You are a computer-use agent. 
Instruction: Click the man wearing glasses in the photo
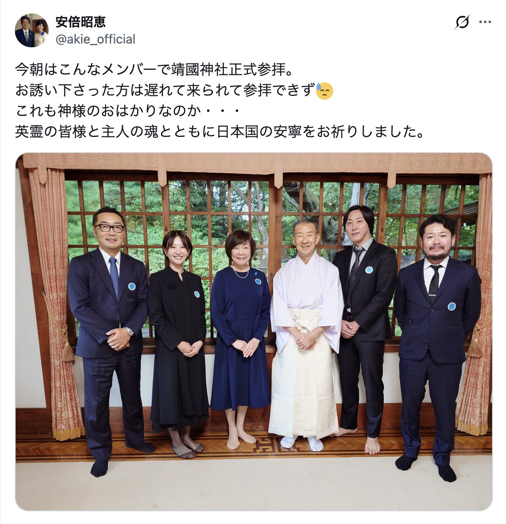point(110,338)
